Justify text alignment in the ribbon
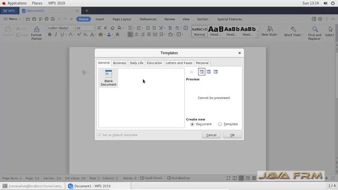Viewport: 338px width, 190px height. (149, 34)
